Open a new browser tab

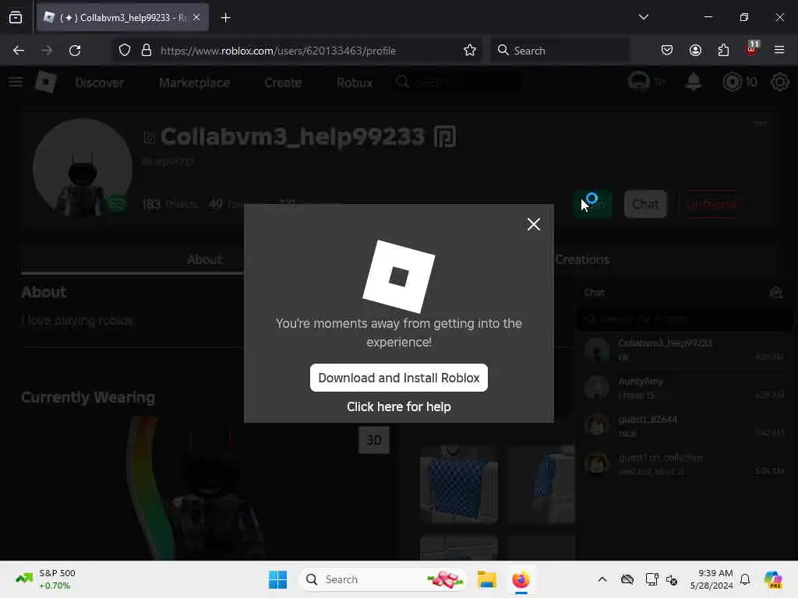[225, 18]
